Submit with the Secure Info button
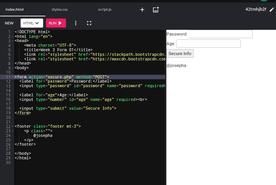Viewport: 276px width, 185px height. [x=180, y=54]
